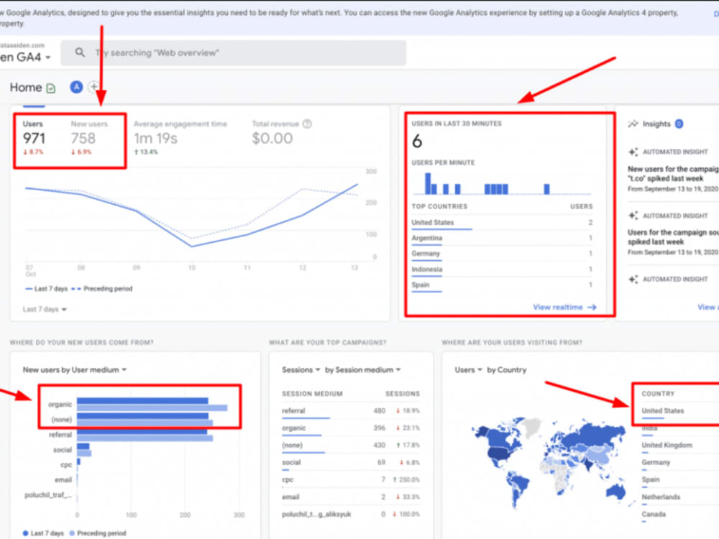This screenshot has height=539, width=719.
Task: Click (none) row in Session medium table
Action: click(350, 445)
